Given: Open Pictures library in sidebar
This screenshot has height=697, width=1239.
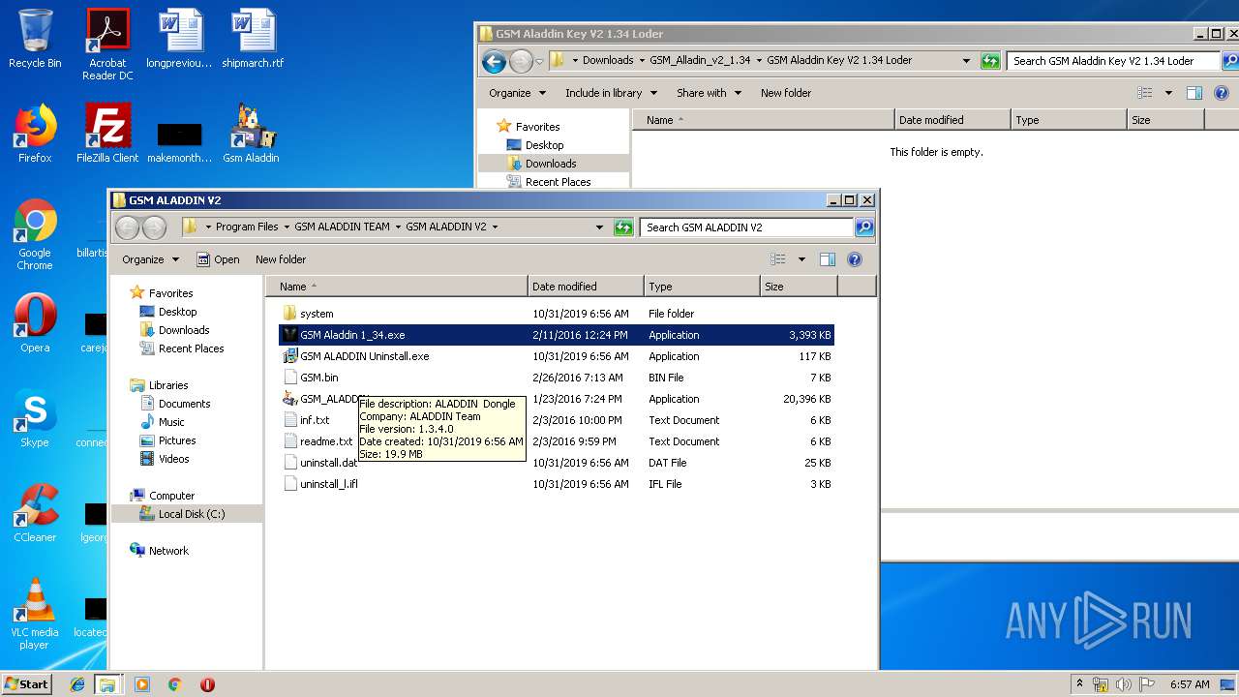Looking at the screenshot, I should coord(177,440).
